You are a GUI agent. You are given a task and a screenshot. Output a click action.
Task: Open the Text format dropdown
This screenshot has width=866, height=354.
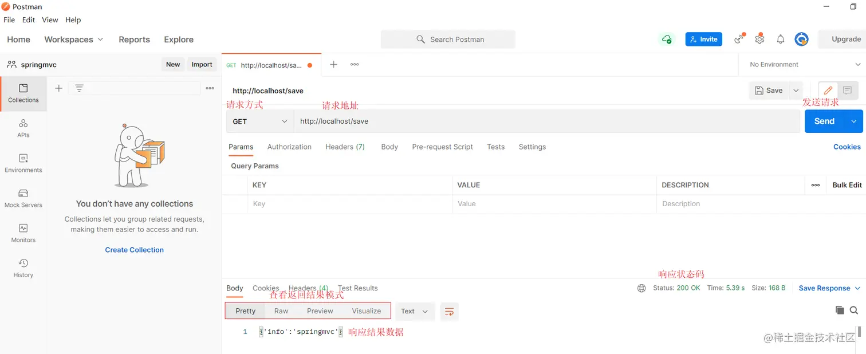click(x=415, y=311)
